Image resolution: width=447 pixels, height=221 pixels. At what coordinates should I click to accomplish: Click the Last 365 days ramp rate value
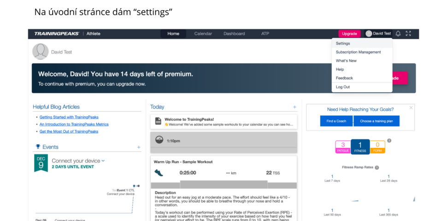(388, 210)
